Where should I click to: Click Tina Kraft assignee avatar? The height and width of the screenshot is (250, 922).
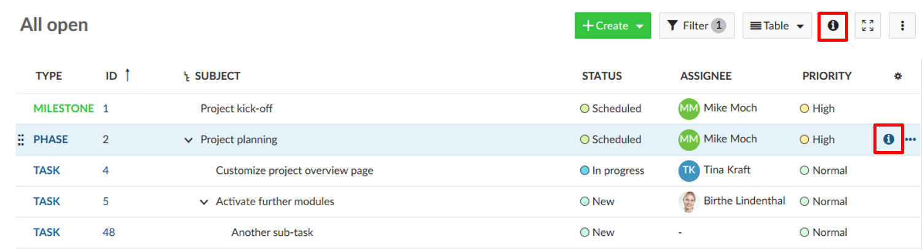coord(688,170)
